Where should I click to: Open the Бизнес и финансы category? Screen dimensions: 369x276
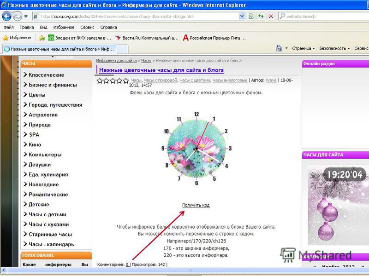[x=53, y=85]
